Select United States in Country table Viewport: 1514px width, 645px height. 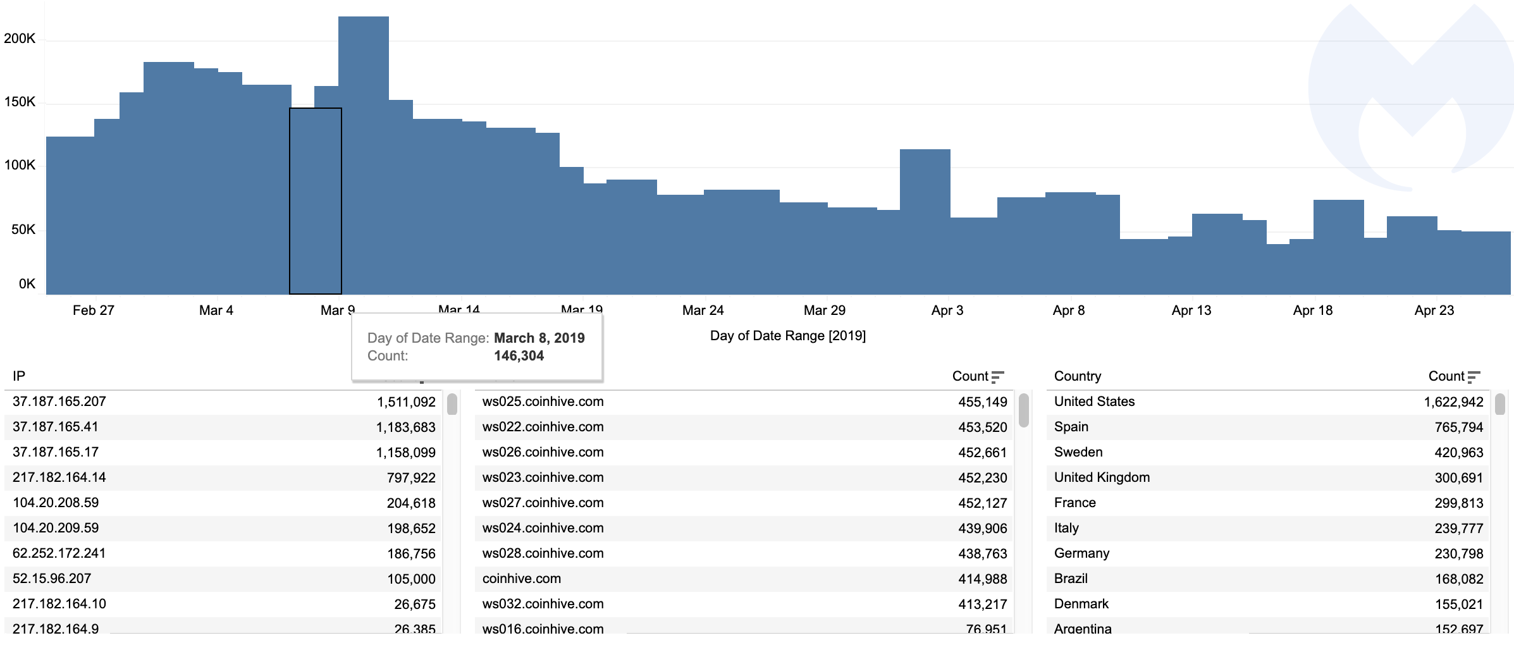(1094, 402)
